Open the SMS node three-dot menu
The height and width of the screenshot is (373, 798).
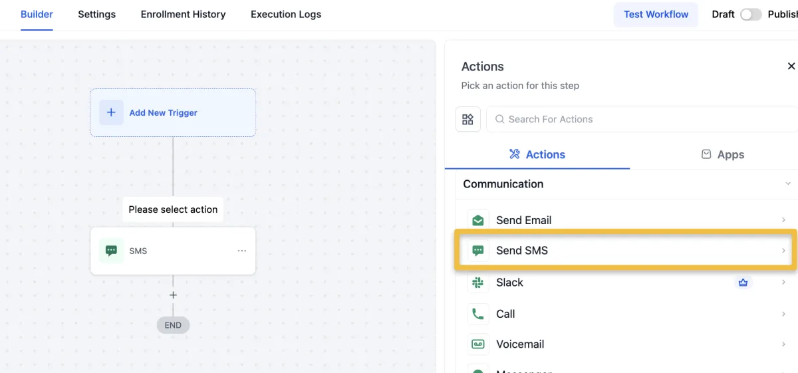[242, 251]
